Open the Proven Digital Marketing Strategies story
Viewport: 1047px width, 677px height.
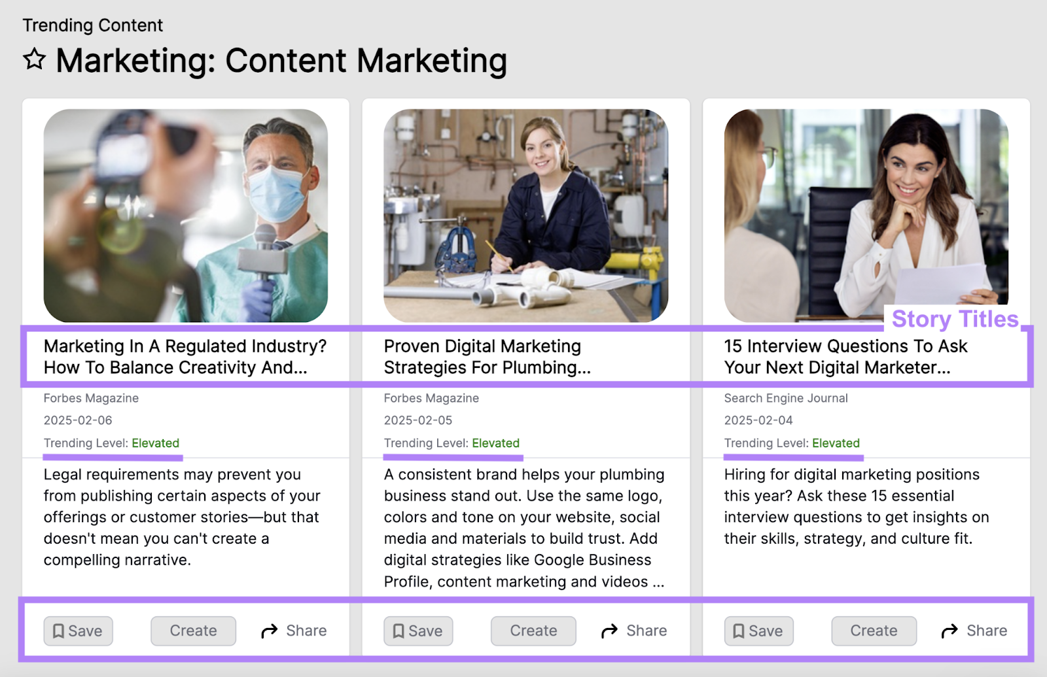[487, 356]
